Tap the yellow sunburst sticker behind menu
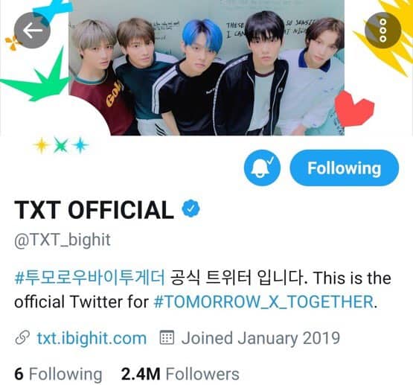This screenshot has width=413, height=385. pos(387,37)
